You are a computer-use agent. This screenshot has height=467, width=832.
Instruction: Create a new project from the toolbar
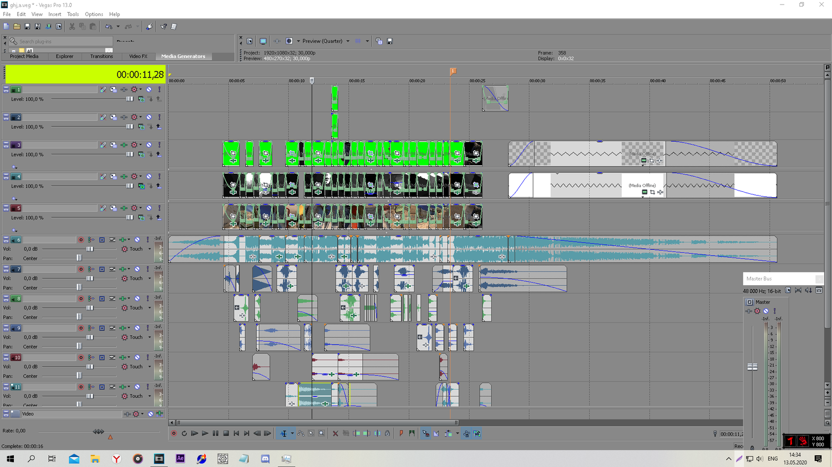click(x=6, y=26)
